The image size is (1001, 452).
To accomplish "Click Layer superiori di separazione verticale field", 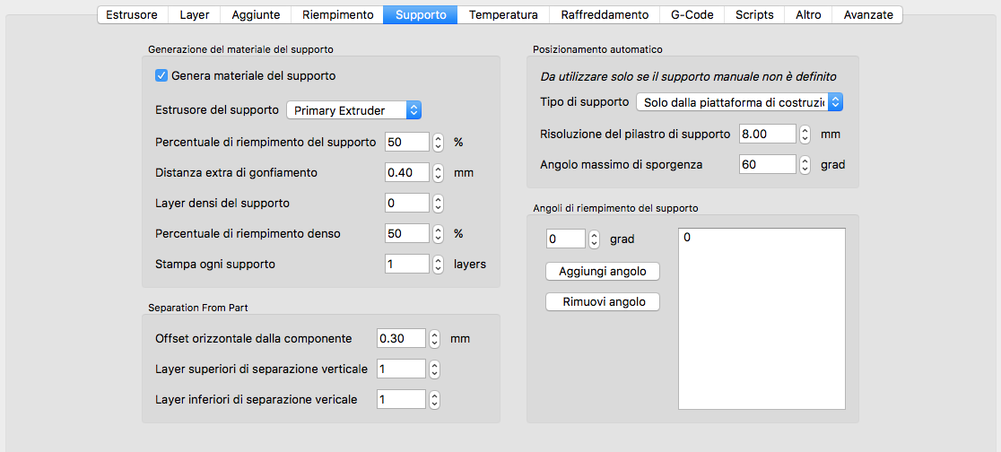I will click(x=401, y=369).
